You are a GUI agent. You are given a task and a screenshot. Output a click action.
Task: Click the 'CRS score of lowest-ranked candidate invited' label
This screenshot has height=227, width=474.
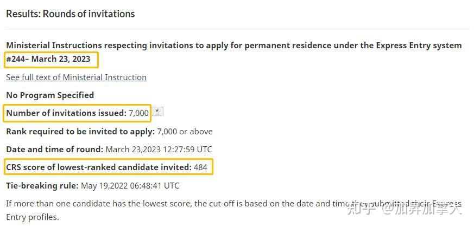tap(99, 167)
